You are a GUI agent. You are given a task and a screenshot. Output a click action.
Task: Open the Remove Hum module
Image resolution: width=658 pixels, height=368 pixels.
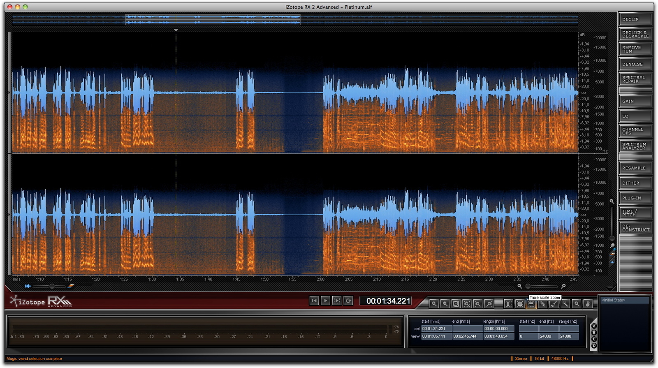click(635, 49)
